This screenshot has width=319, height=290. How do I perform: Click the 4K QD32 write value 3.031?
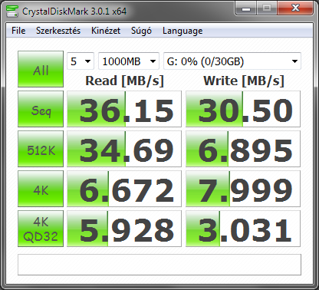pos(243,229)
